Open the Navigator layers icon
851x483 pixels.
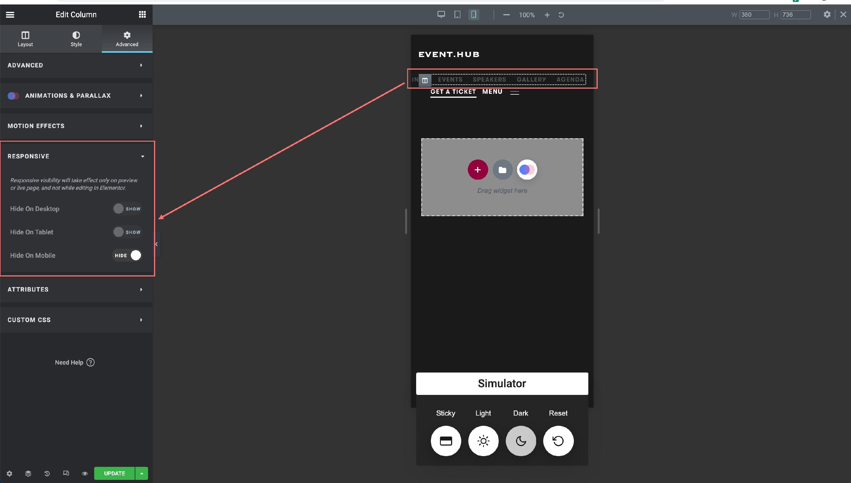pyautogui.click(x=28, y=473)
